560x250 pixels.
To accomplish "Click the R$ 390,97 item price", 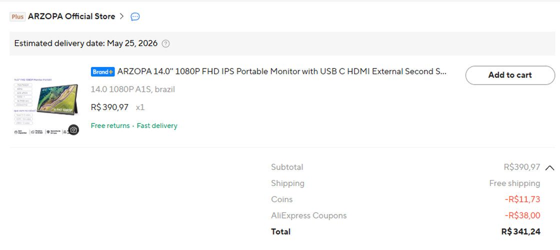I will point(109,107).
